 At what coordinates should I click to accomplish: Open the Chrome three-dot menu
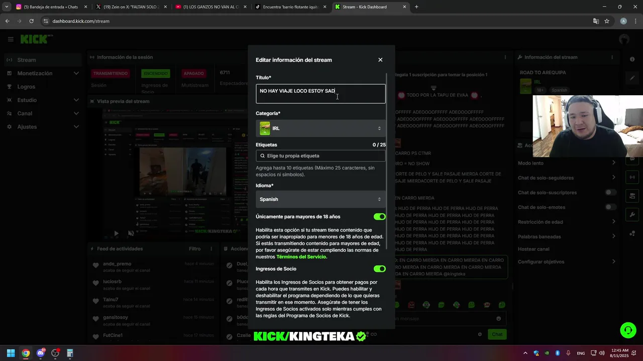click(635, 21)
